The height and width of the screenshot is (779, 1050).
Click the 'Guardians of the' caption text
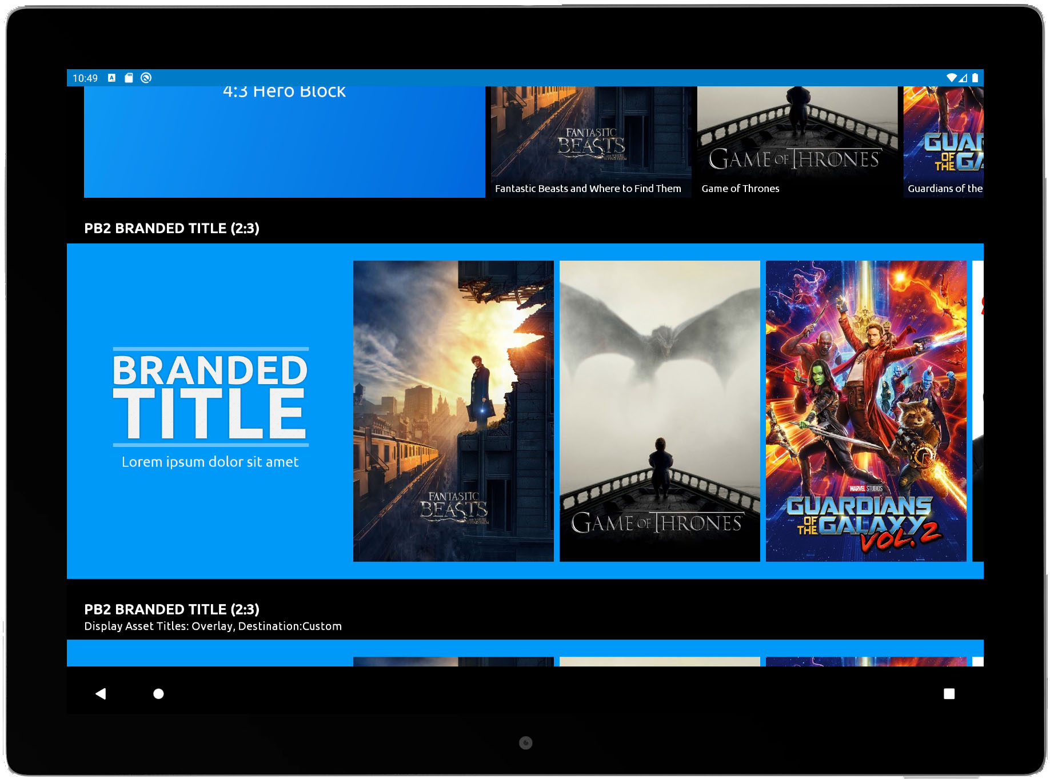945,189
